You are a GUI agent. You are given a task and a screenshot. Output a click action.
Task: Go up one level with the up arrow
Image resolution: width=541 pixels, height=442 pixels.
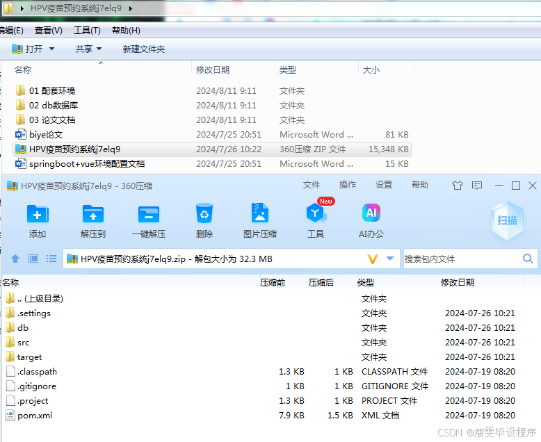point(15,259)
